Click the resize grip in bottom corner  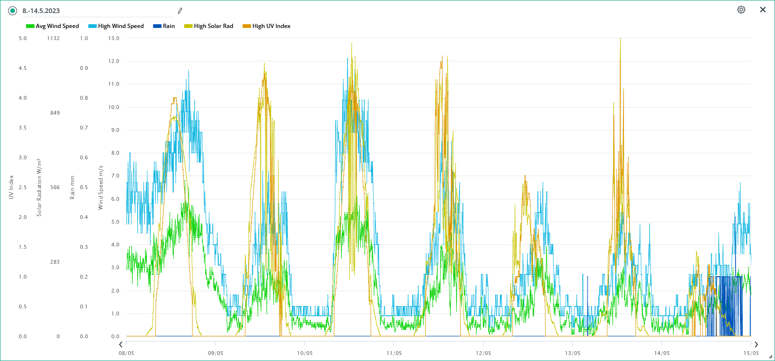[x=770, y=357]
